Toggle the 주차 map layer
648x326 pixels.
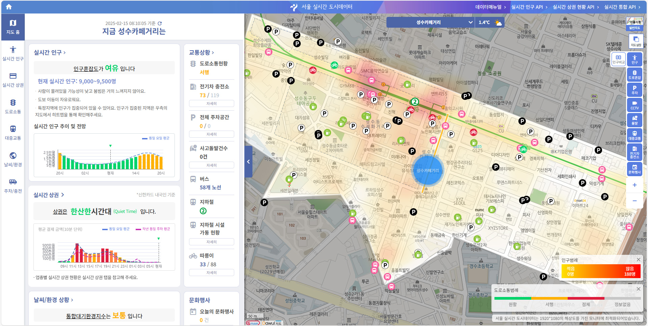click(x=634, y=90)
